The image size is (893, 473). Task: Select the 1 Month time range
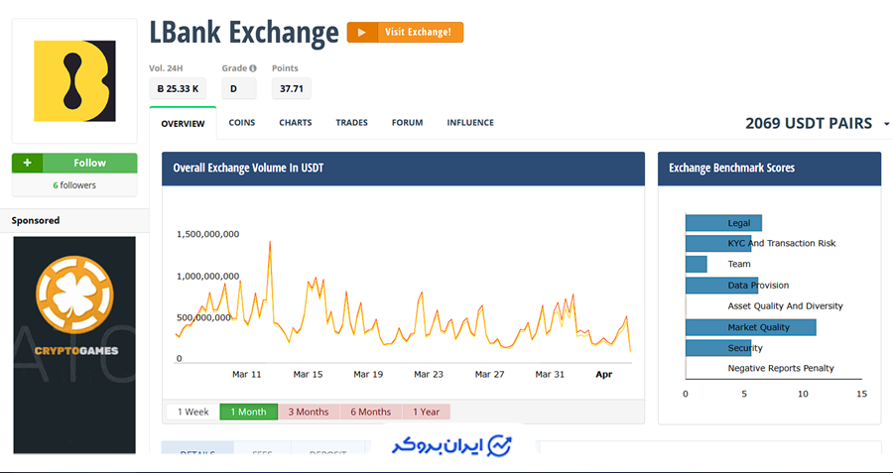click(248, 412)
